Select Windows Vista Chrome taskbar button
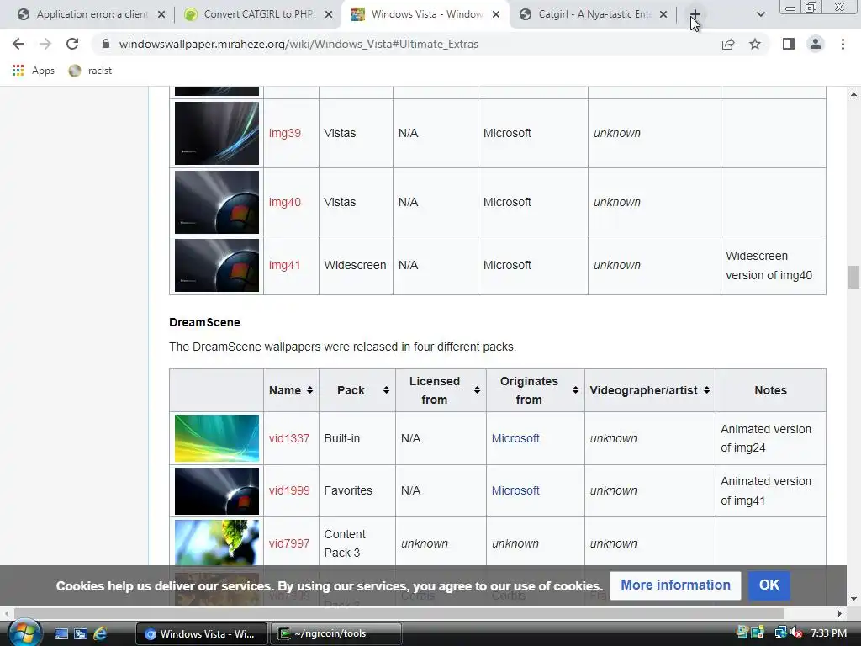The height and width of the screenshot is (646, 861). pos(202,634)
